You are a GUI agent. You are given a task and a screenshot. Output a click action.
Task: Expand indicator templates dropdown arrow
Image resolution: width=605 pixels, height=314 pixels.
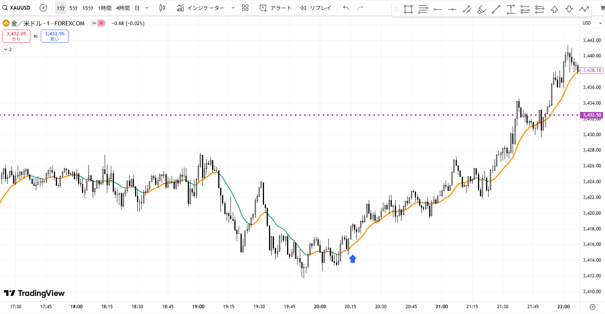233,8
